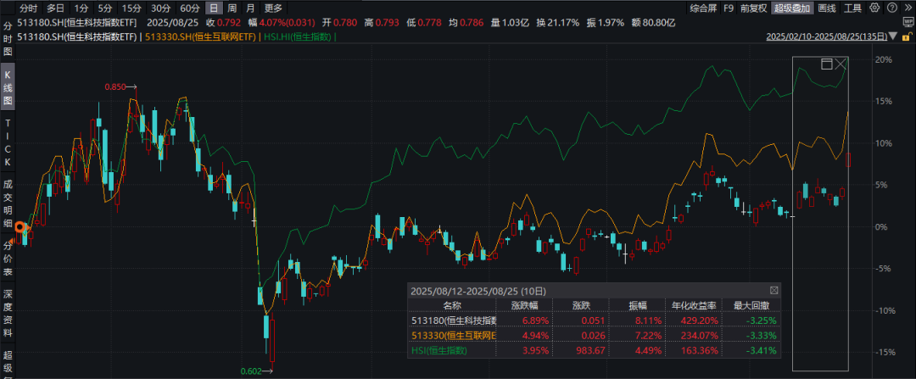Switch to 分时 period tab
The width and height of the screenshot is (916, 379).
[27, 8]
